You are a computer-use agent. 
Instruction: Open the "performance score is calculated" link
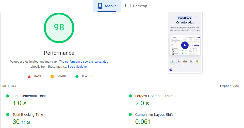click(x=87, y=62)
